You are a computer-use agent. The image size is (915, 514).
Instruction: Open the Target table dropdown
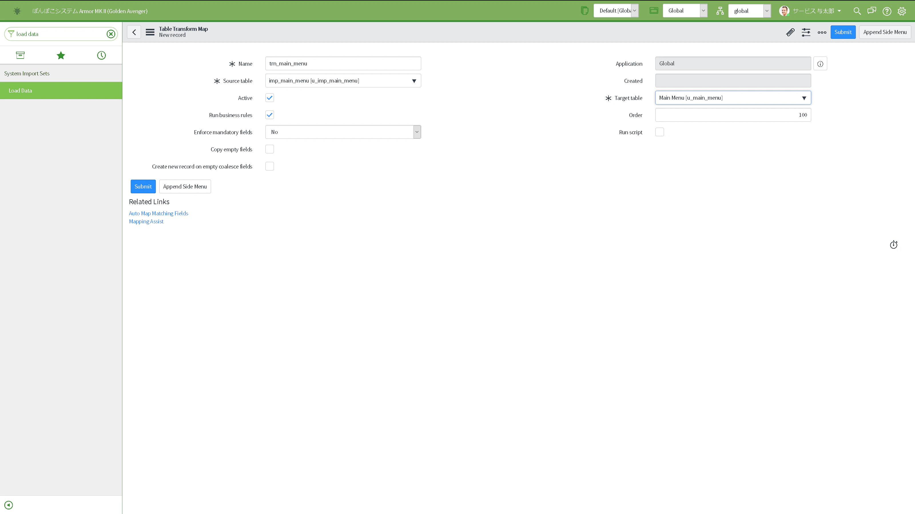pyautogui.click(x=733, y=98)
